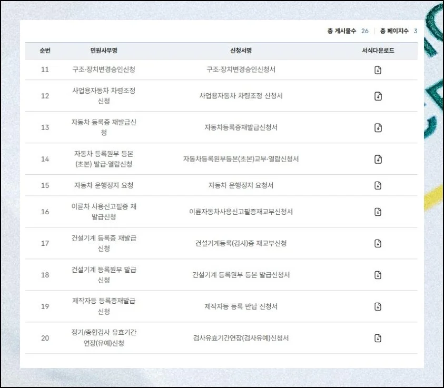Download the 구조·장치변경승인신청서 form

378,69
